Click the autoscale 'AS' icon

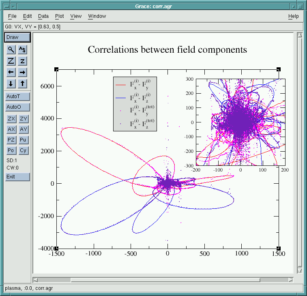[23, 49]
